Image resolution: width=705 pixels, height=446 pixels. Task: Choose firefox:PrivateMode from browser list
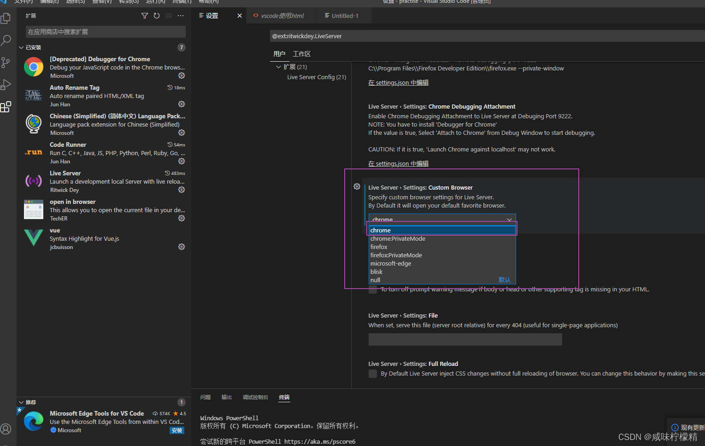[x=442, y=255]
